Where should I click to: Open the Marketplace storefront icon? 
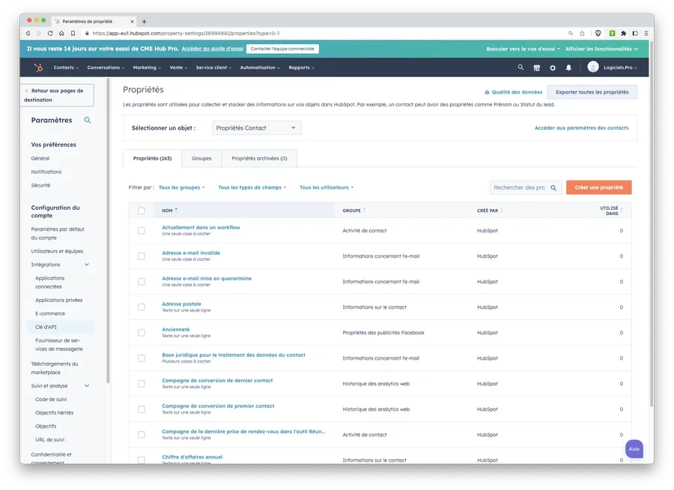pyautogui.click(x=537, y=67)
